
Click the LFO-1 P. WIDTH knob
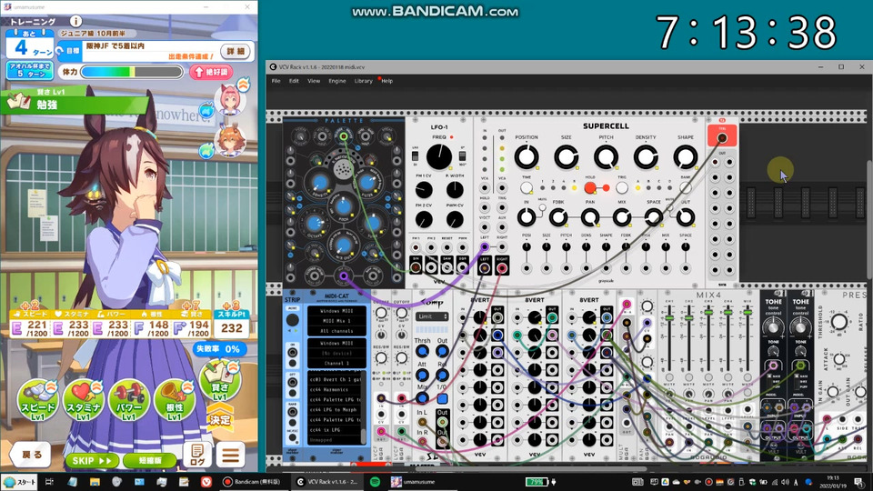(455, 190)
